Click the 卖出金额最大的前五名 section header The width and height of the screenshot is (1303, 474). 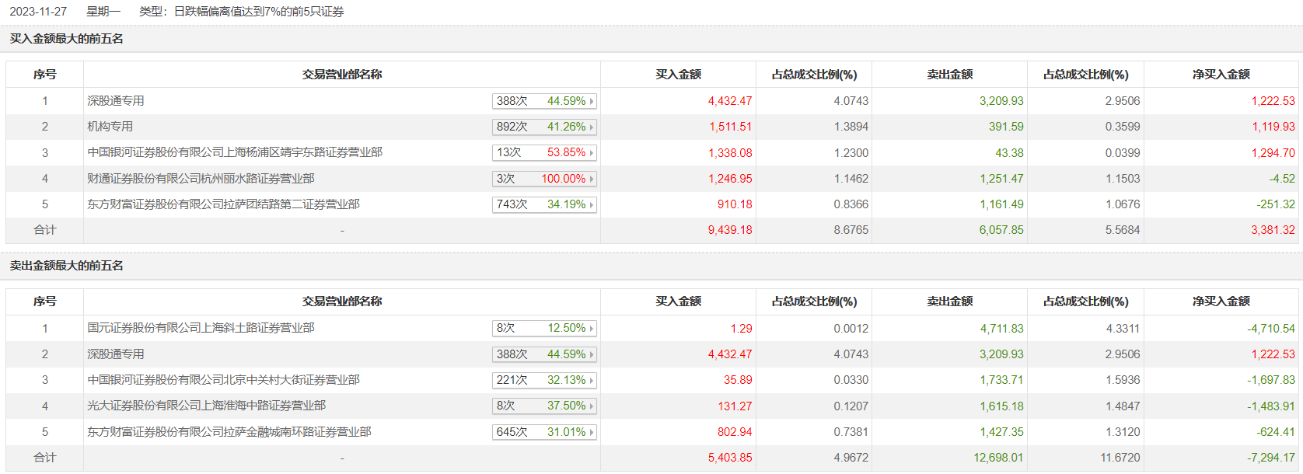67,266
